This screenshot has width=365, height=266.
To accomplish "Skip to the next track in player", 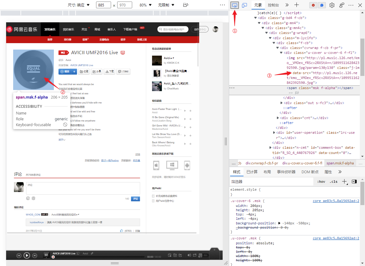I will tap(35, 255).
